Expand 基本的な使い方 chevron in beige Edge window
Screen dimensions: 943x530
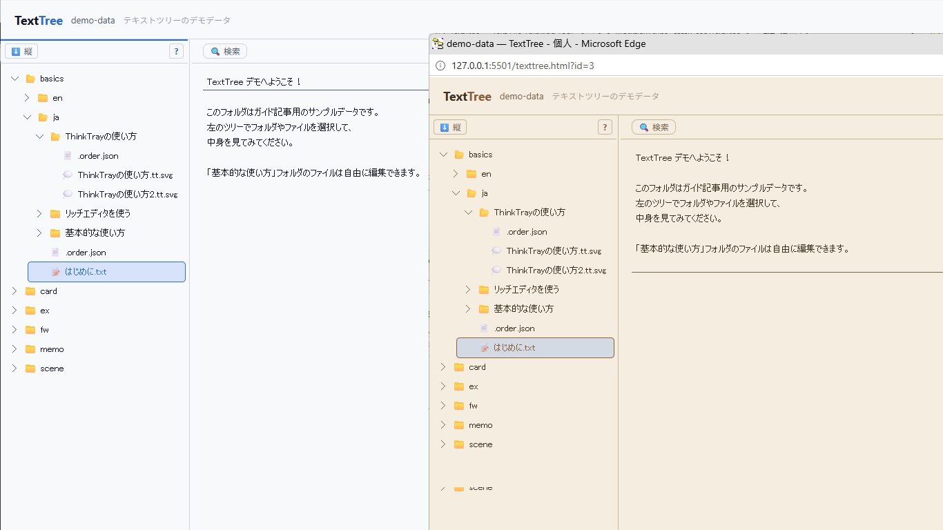point(468,309)
